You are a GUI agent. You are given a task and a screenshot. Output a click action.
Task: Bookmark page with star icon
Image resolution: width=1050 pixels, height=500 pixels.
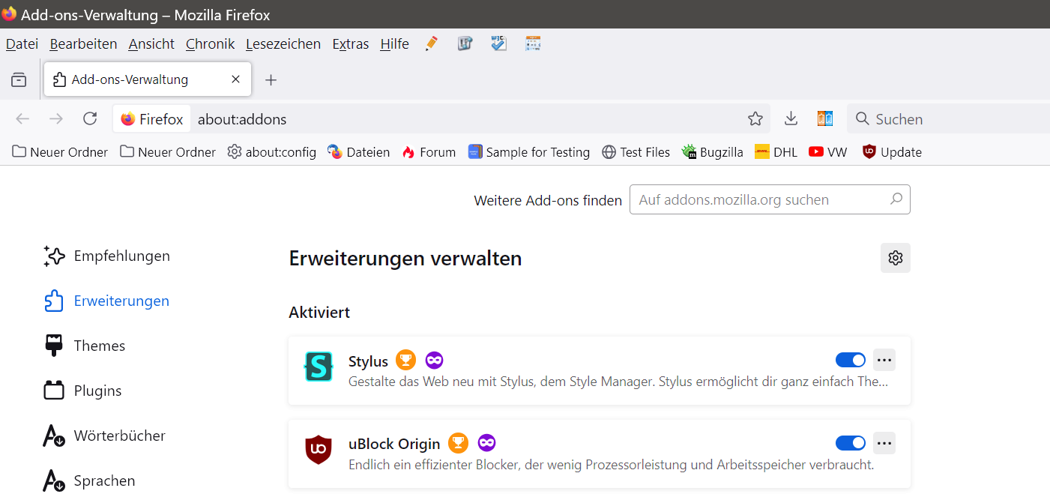pos(755,118)
